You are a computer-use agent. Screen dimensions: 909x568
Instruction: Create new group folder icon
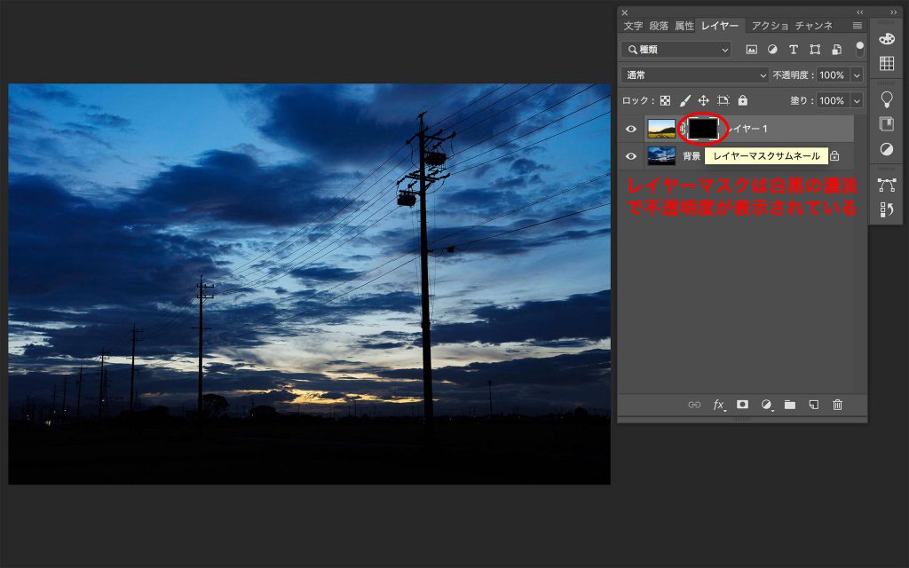coord(790,405)
